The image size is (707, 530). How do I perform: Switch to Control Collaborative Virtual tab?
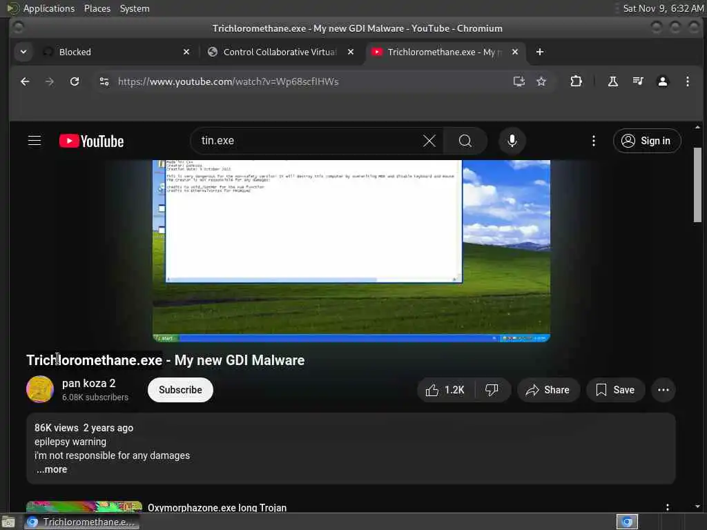point(280,52)
